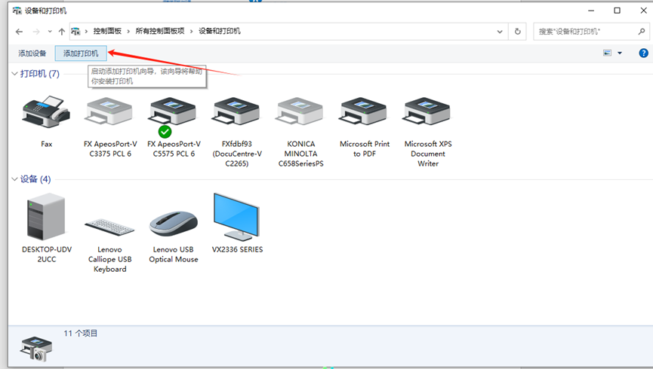The image size is (653, 369).
Task: Open the address bar history dropdown
Action: coord(500,32)
